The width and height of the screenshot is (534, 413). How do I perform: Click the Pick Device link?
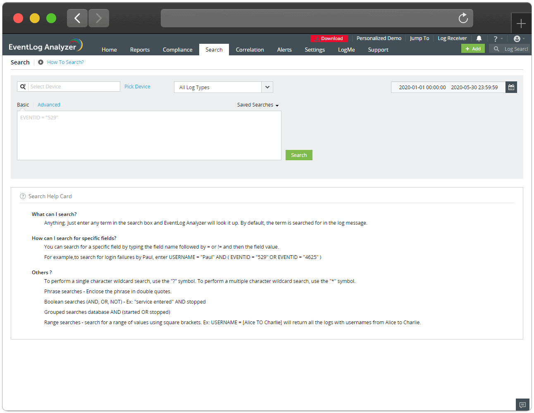coord(137,87)
